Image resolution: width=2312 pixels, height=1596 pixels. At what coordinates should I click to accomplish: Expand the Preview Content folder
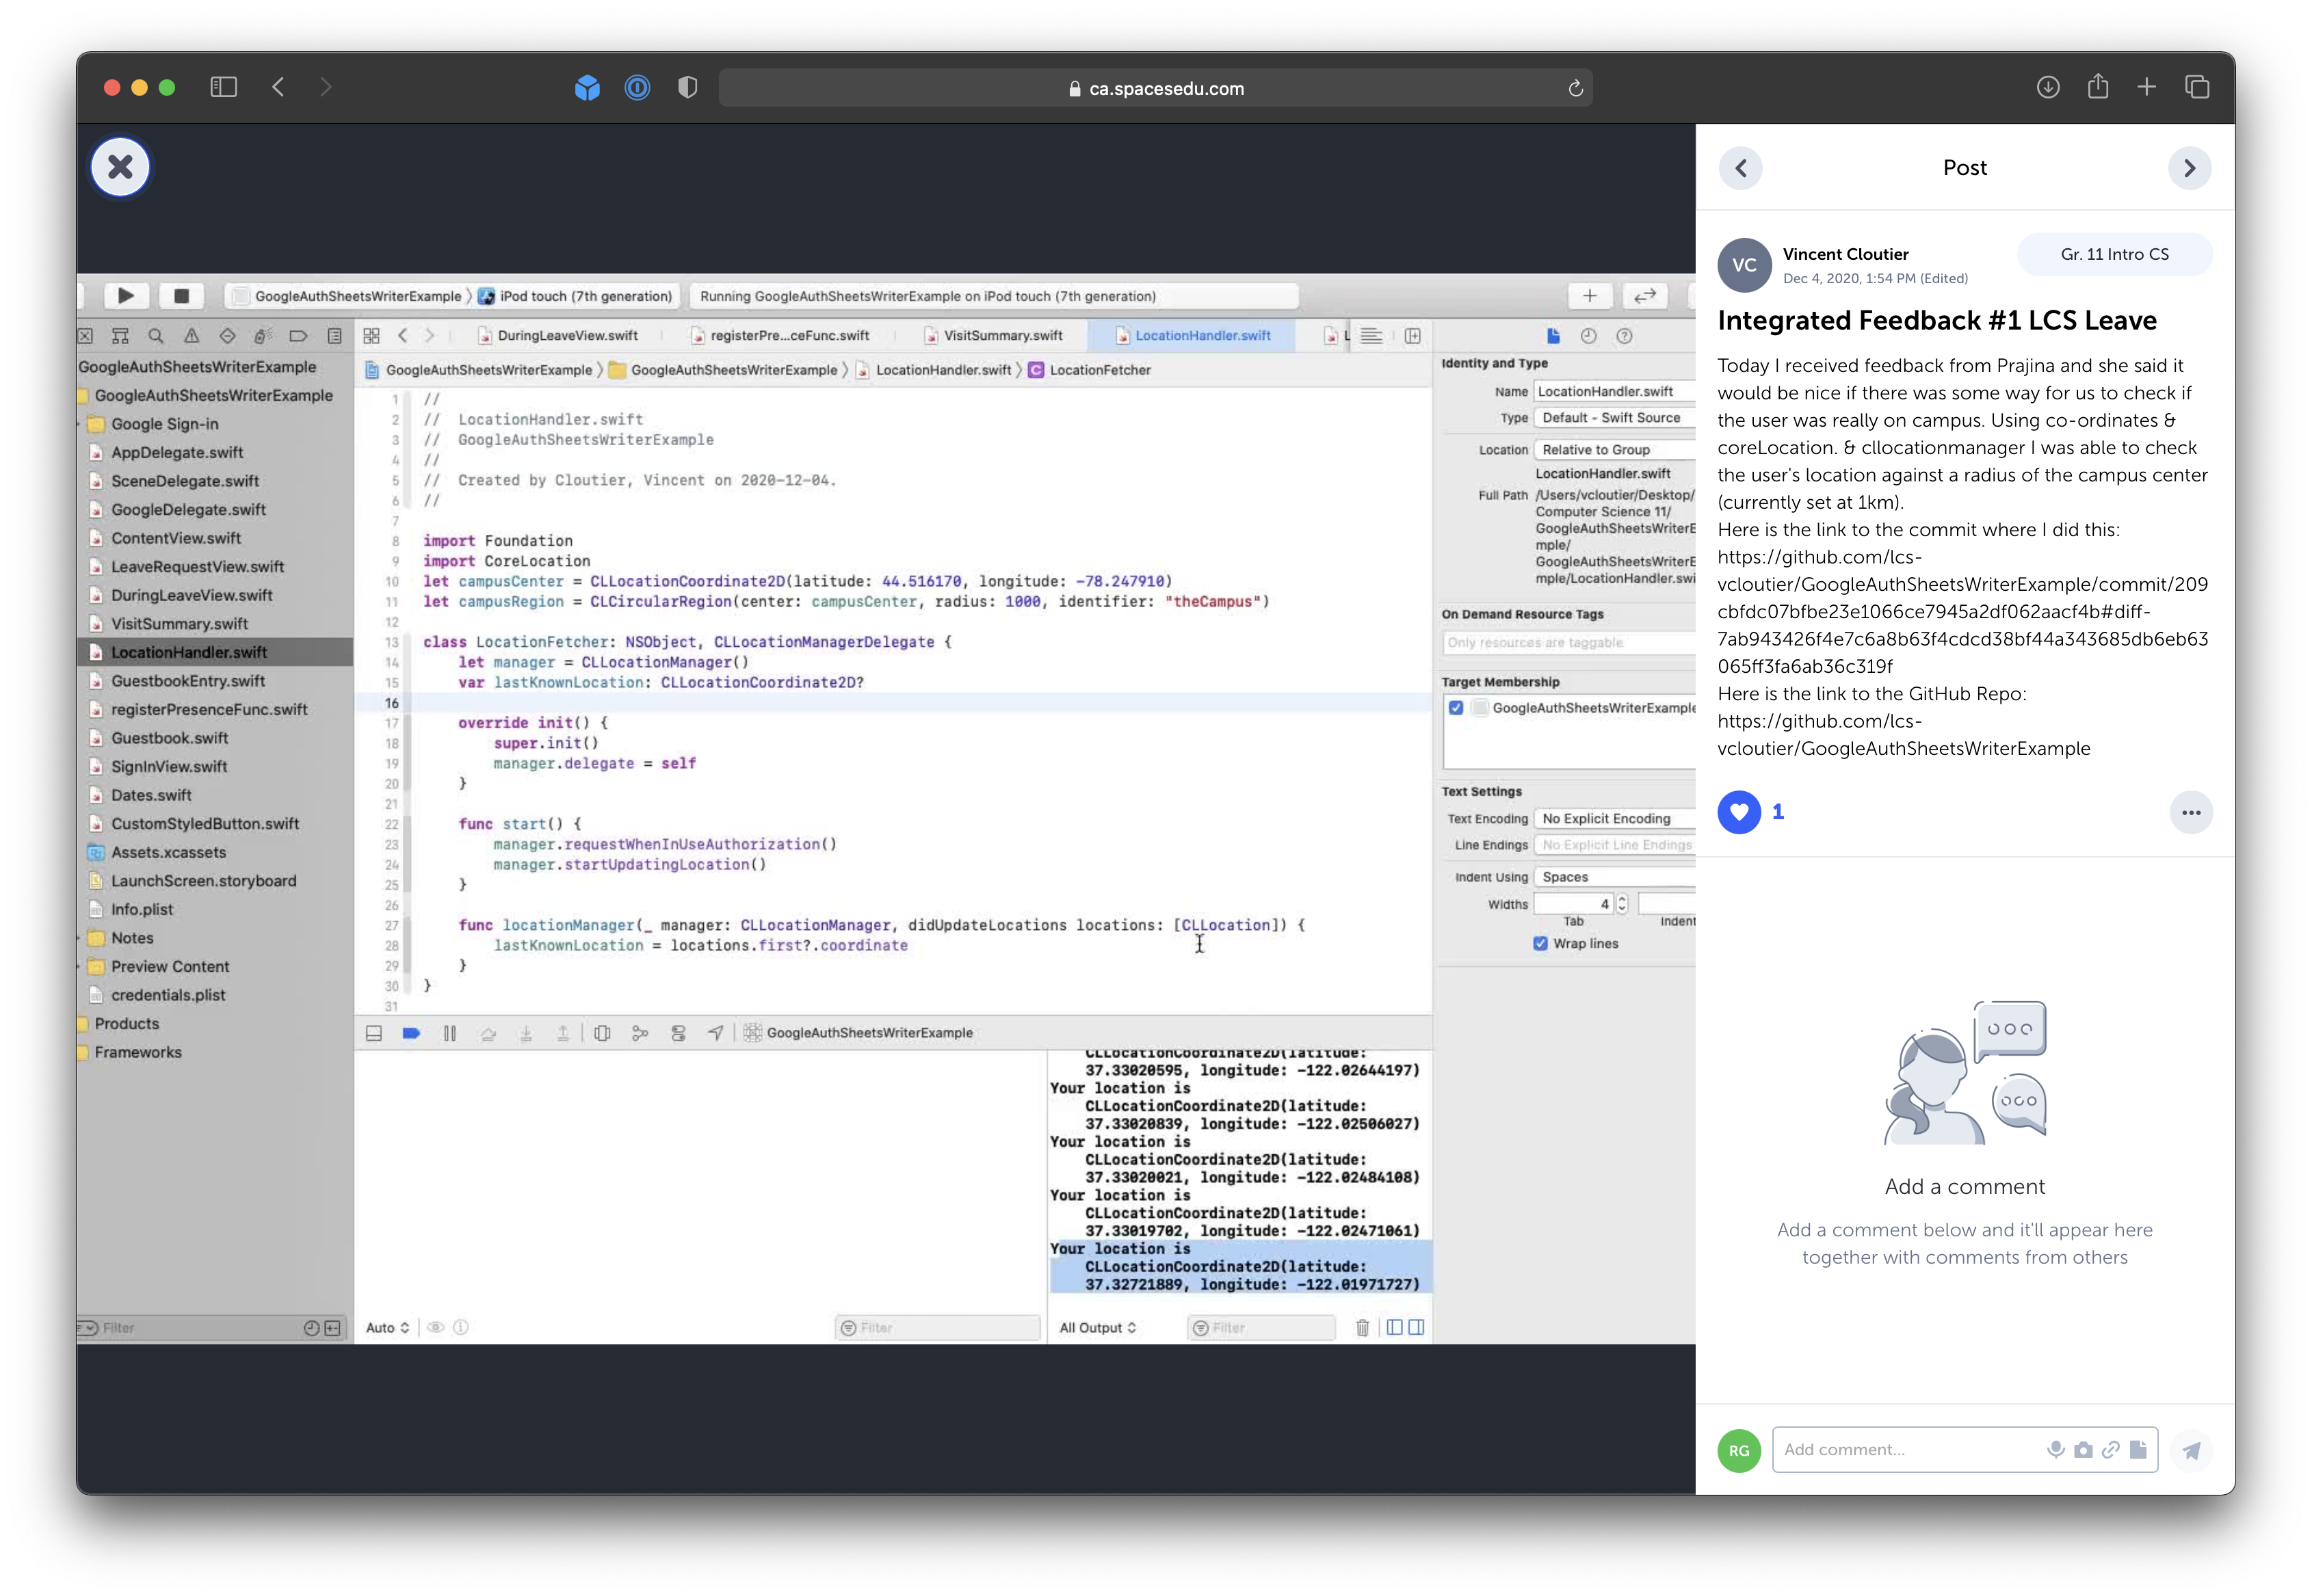point(80,967)
